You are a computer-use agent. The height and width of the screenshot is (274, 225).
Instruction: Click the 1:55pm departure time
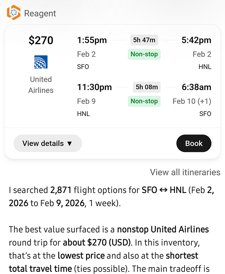coord(92,40)
